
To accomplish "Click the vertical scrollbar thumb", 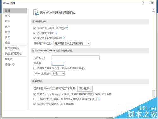I will [x=153, y=51].
